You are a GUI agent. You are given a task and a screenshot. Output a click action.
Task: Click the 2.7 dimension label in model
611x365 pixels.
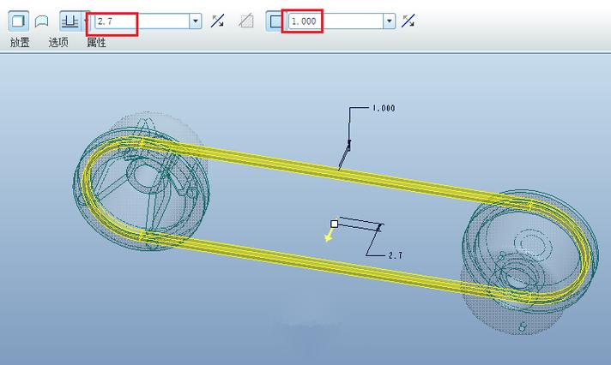(x=396, y=255)
